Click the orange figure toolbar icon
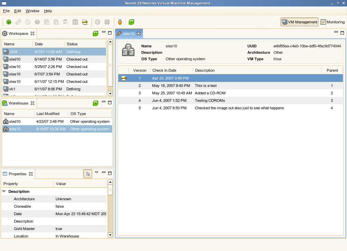This screenshot has height=251, width=347. pos(120,22)
